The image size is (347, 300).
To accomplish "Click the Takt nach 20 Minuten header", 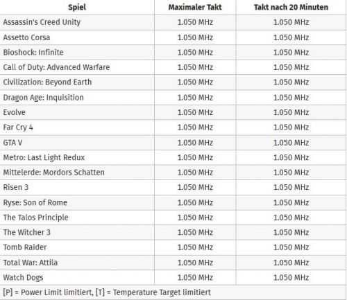I will point(291,7).
